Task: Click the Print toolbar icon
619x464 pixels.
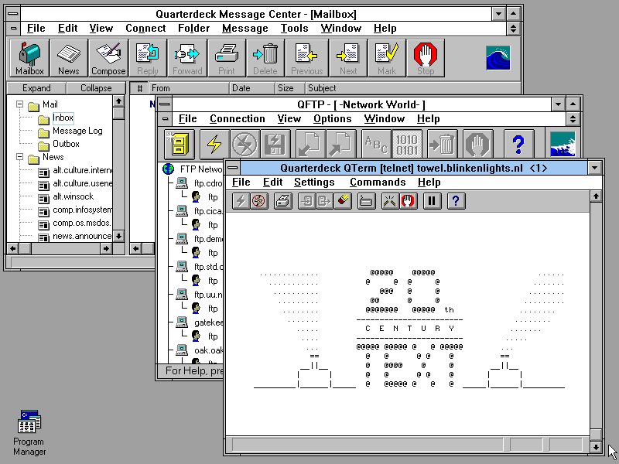Action: pos(227,58)
